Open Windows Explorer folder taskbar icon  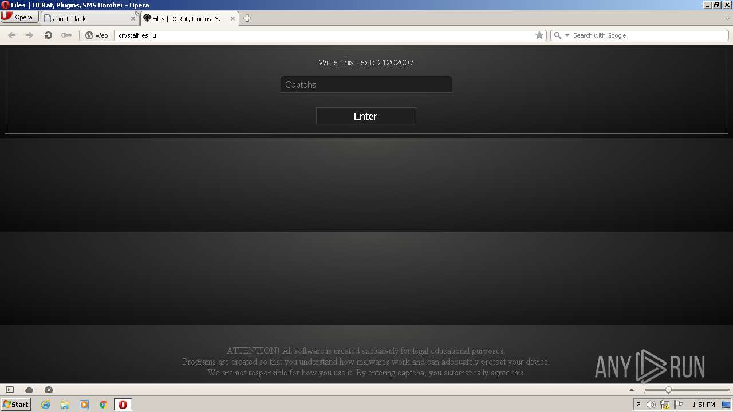(65, 405)
